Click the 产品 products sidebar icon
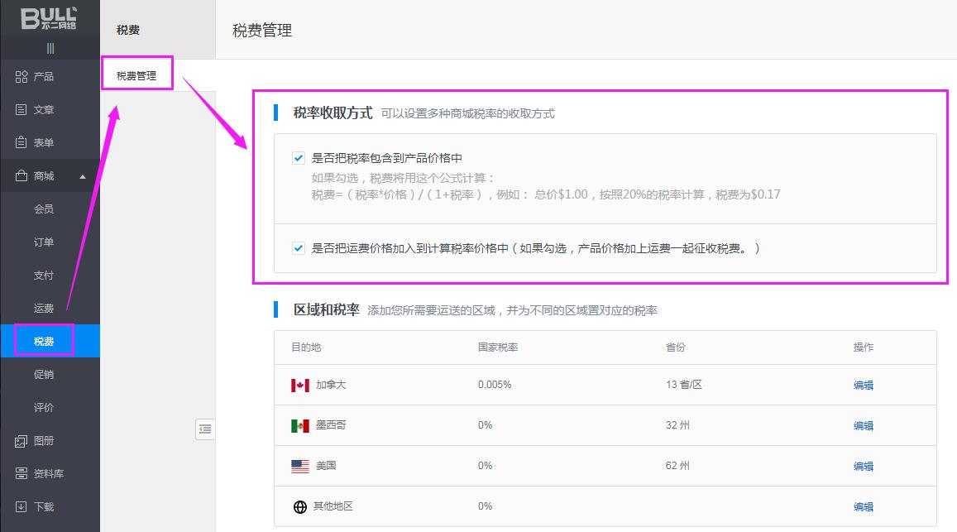Image resolution: width=957 pixels, height=532 pixels. pyautogui.click(x=22, y=76)
